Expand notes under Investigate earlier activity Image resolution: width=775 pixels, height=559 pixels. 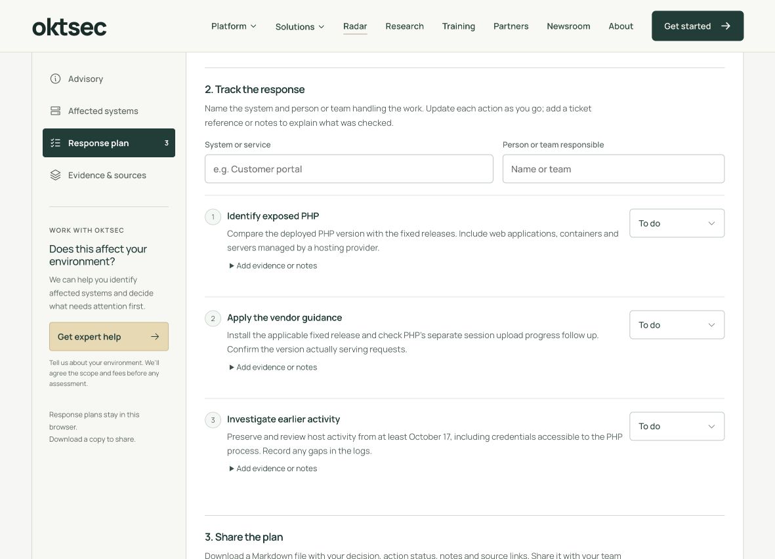(273, 468)
